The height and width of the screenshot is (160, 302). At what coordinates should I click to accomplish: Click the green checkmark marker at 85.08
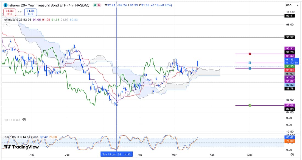click(250, 105)
